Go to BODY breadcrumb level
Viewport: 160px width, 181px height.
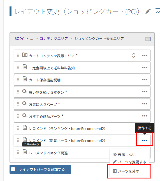(x=19, y=38)
